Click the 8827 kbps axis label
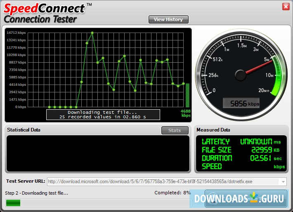 17,62
